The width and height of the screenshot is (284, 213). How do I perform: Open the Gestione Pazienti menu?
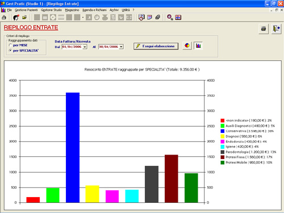(26, 10)
